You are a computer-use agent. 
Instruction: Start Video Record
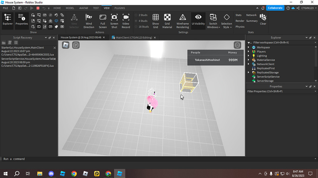coord(126,21)
